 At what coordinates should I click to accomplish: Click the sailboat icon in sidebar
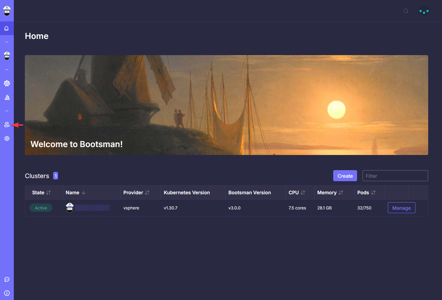click(x=7, y=97)
